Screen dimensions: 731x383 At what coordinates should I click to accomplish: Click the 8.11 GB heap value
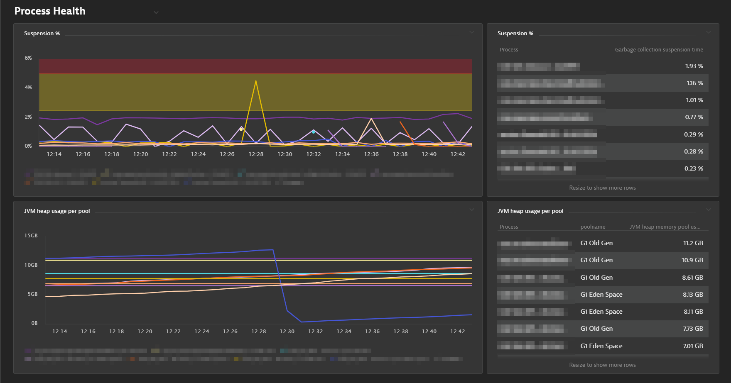pos(693,312)
